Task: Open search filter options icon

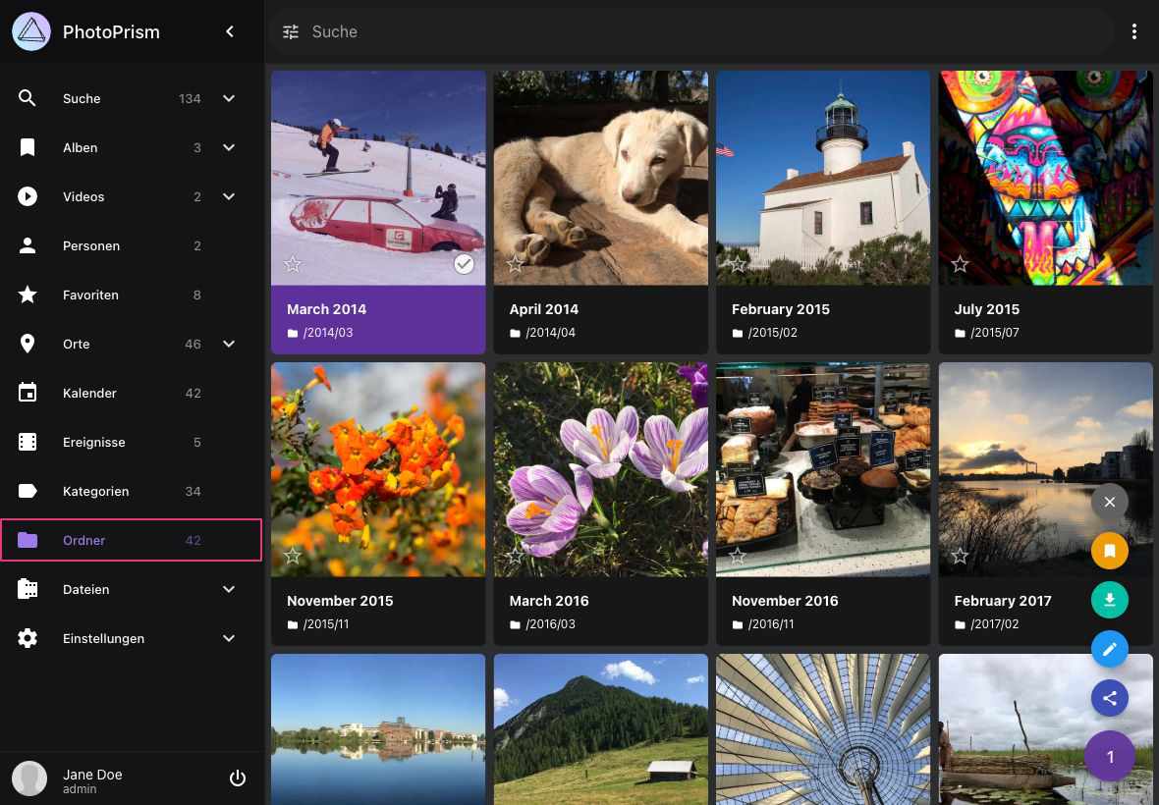Action: click(x=291, y=31)
